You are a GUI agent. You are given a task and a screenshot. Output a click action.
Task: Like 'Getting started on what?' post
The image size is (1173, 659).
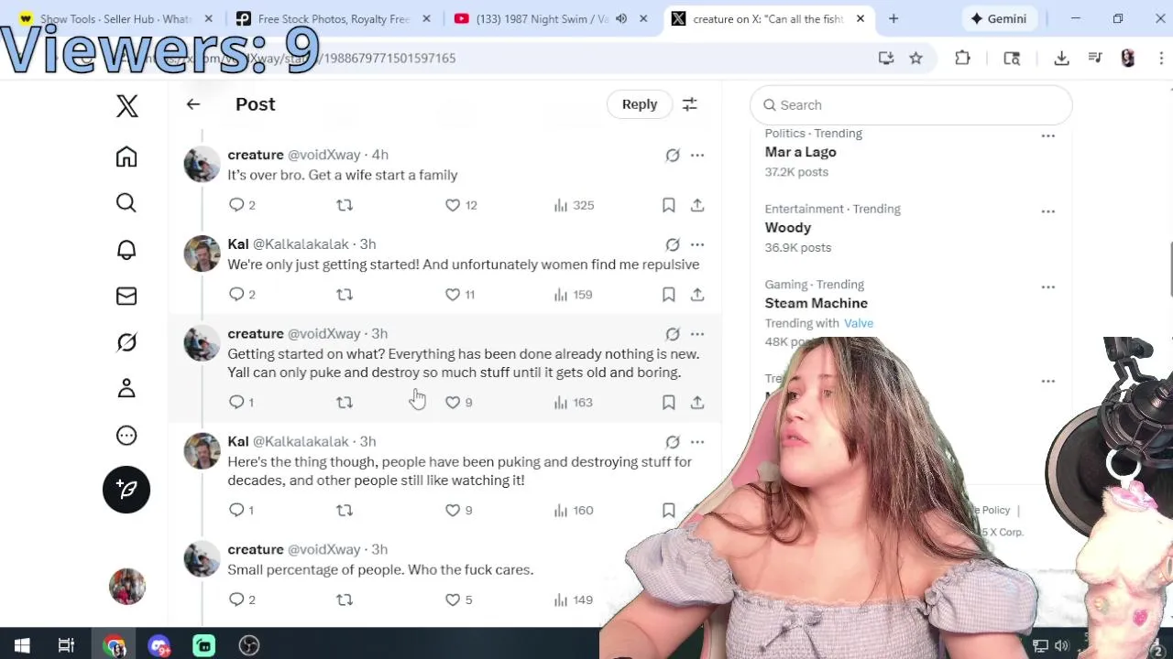(458, 403)
